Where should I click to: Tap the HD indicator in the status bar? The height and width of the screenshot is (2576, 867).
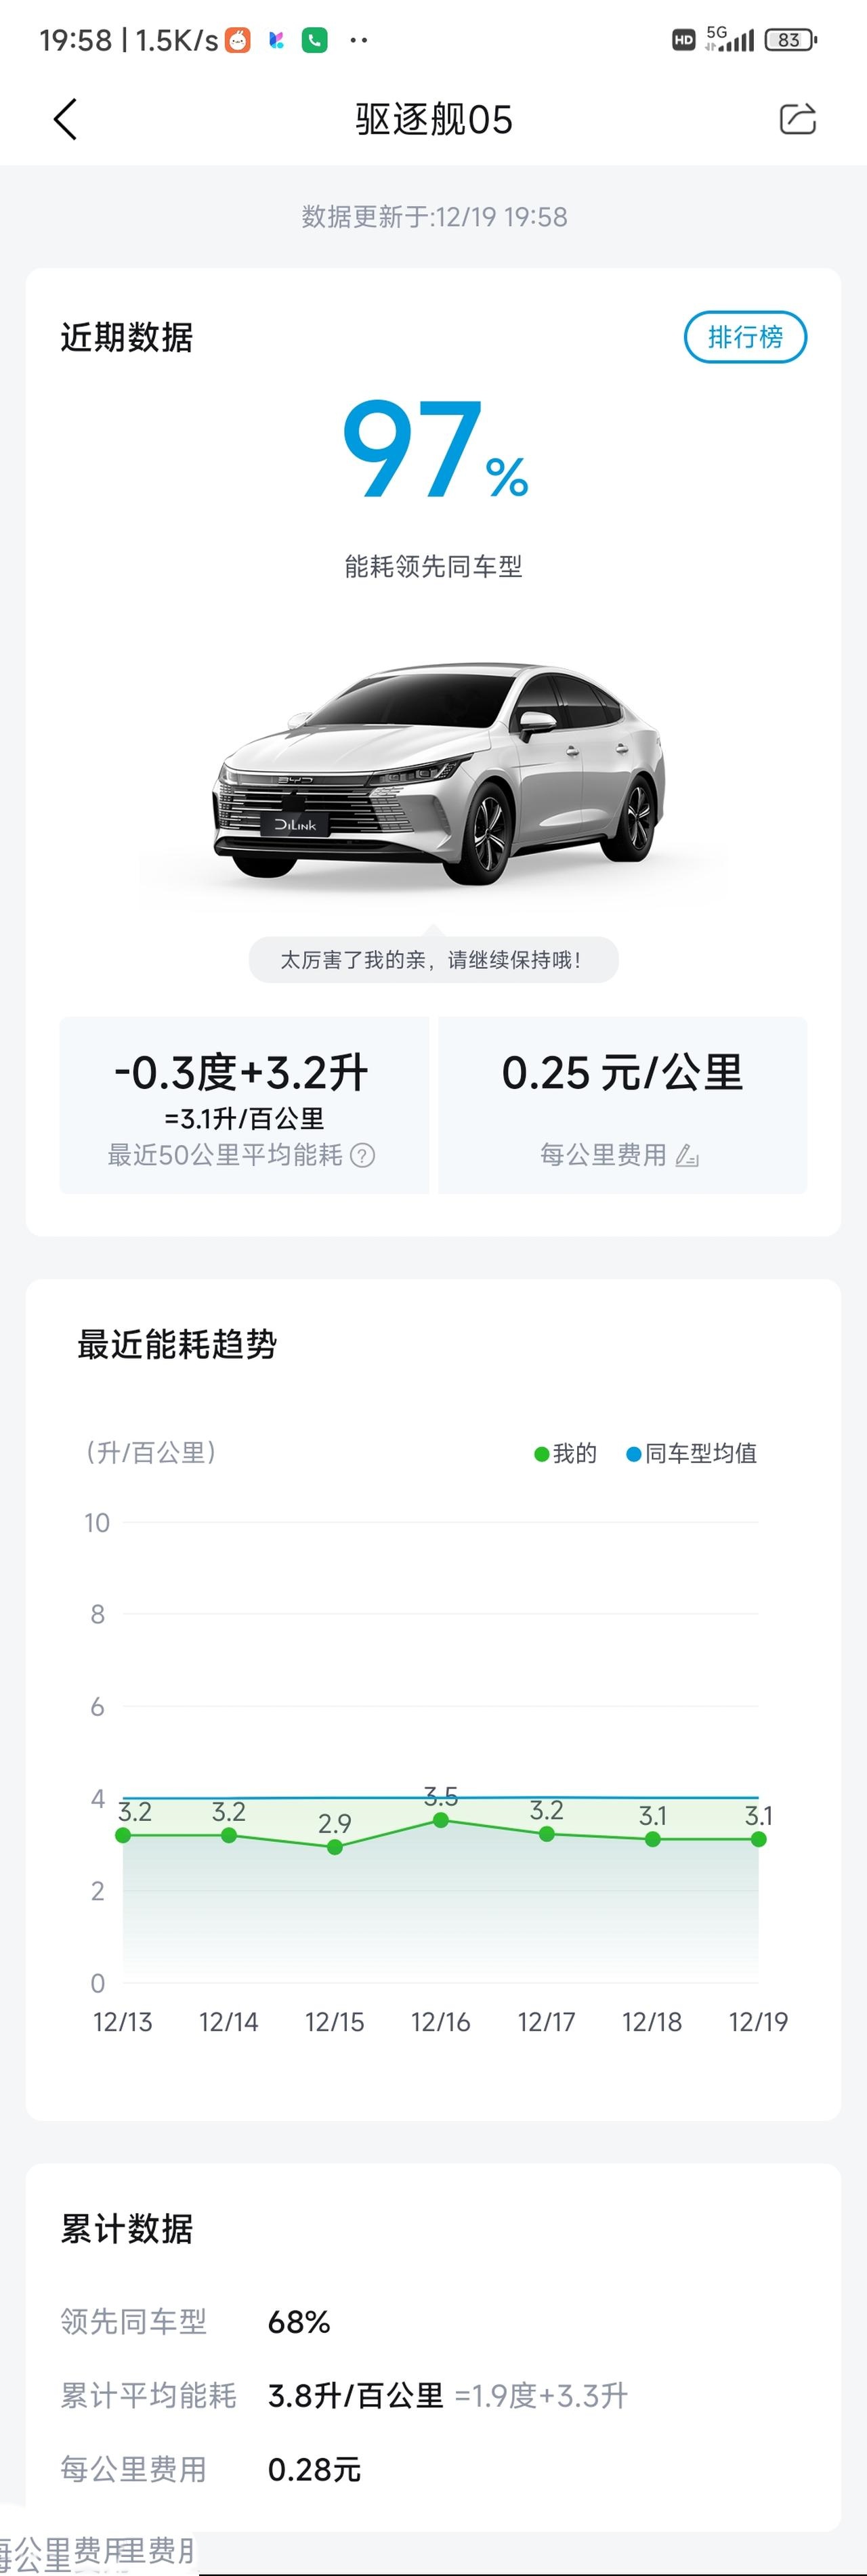coord(683,40)
